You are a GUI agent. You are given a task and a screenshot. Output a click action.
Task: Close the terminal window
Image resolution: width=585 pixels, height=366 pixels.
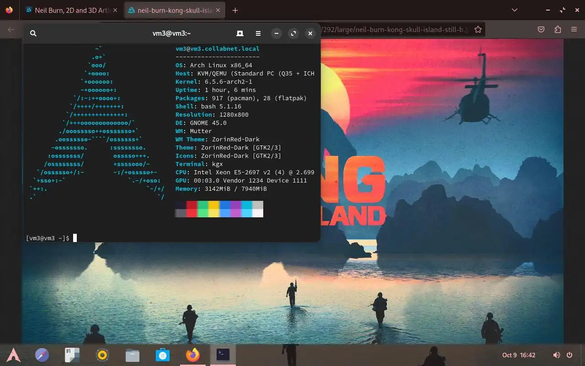(x=310, y=33)
